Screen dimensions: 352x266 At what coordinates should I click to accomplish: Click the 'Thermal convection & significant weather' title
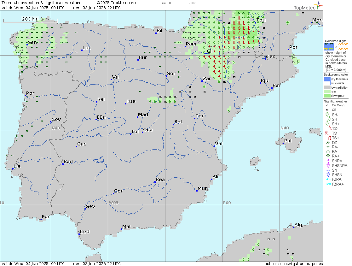click(41, 3)
